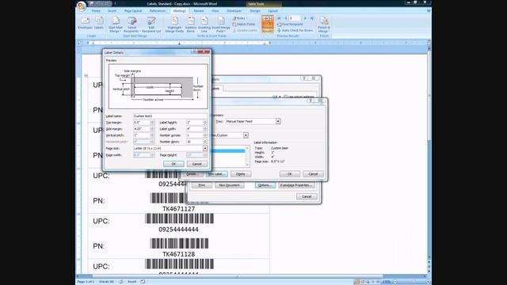
Task: Click Cancel in Envelopes and Labels dialog
Action: [307, 196]
